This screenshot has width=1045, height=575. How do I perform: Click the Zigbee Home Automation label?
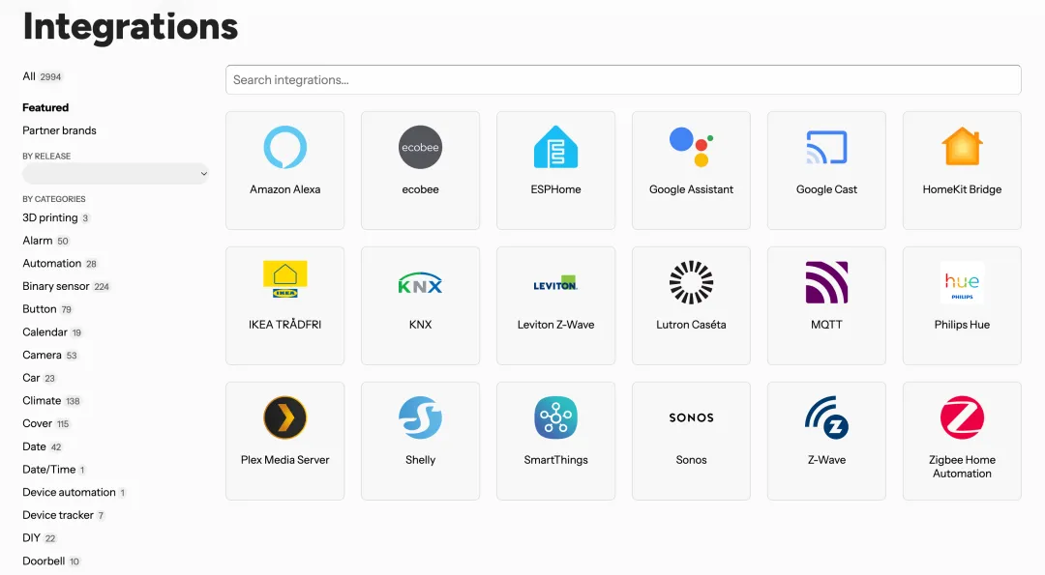pyautogui.click(x=962, y=467)
